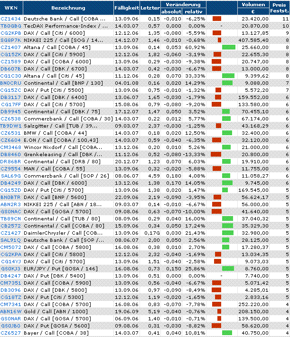Click the absolut change column header
Image resolution: width=290 pixels, height=337 pixels.
point(171,11)
